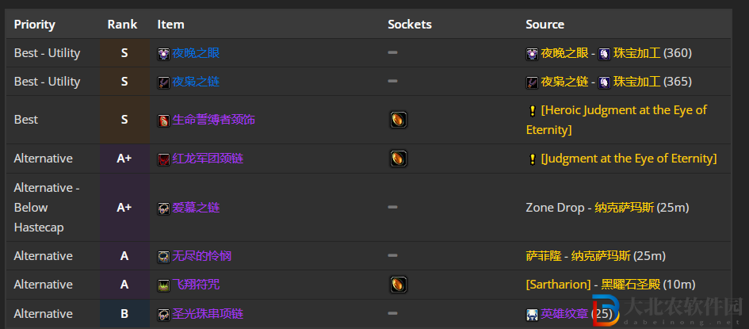Click the 飞翔符咒 socket gem icon
This screenshot has width=749, height=329.
399,285
